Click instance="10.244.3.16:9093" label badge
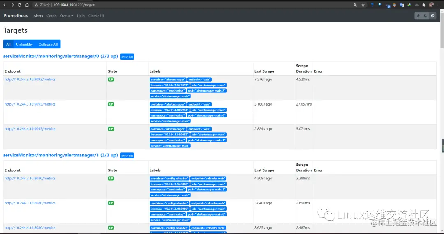The height and width of the screenshot is (234, 444). coord(169,85)
